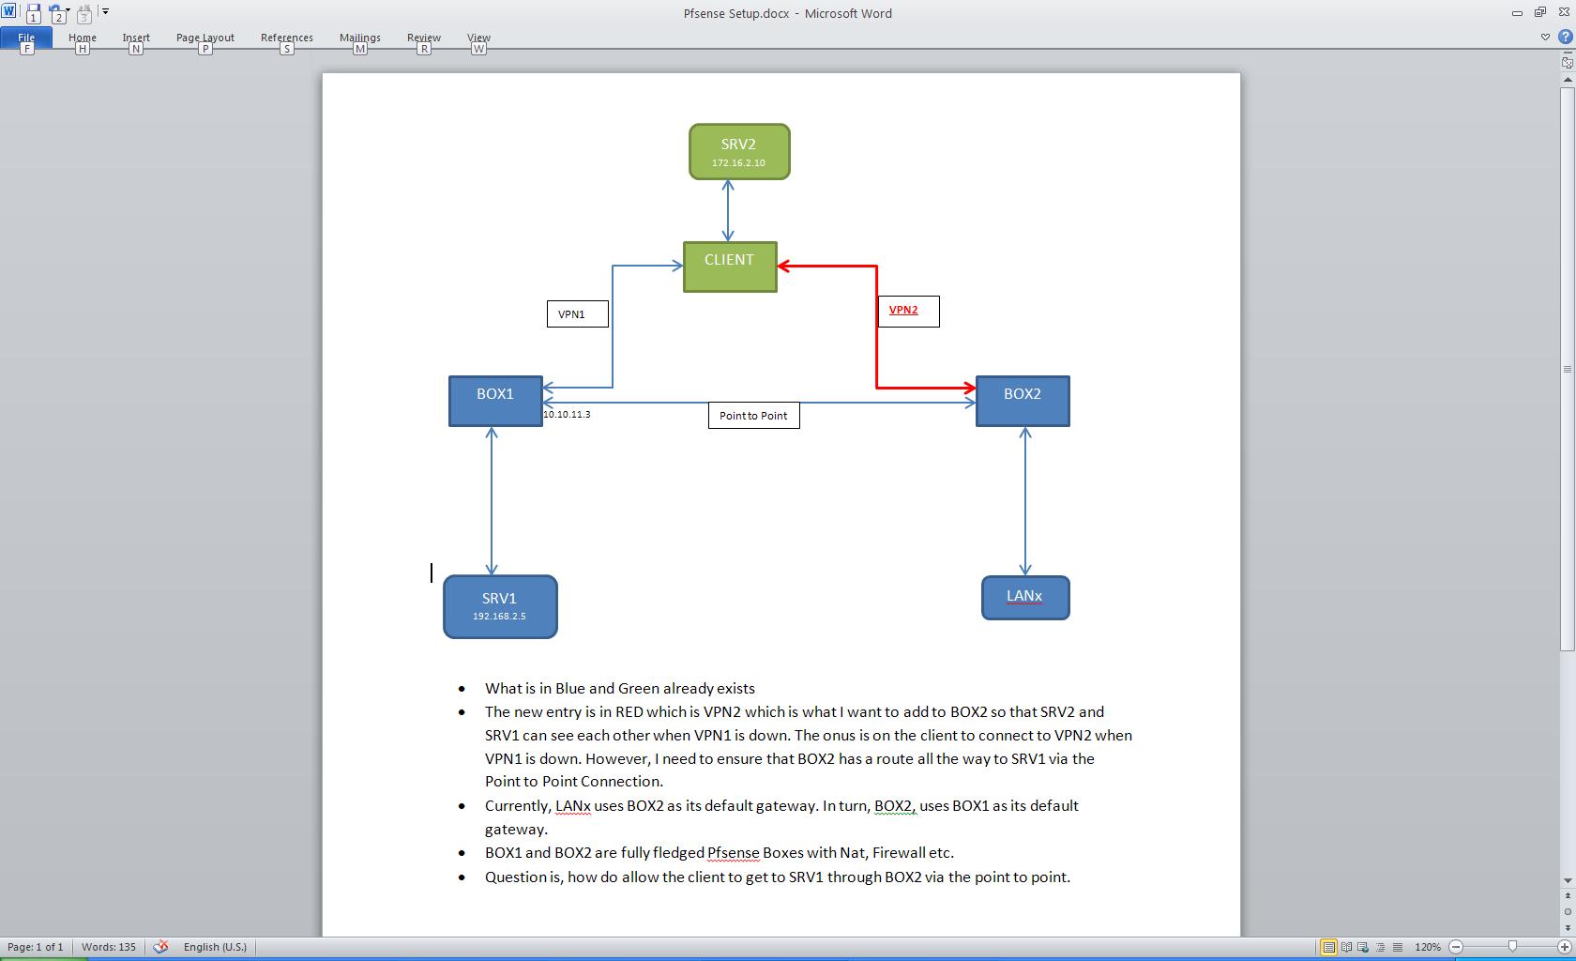Click the Zoom Out minus button
This screenshot has height=961, width=1576.
coord(1456,947)
